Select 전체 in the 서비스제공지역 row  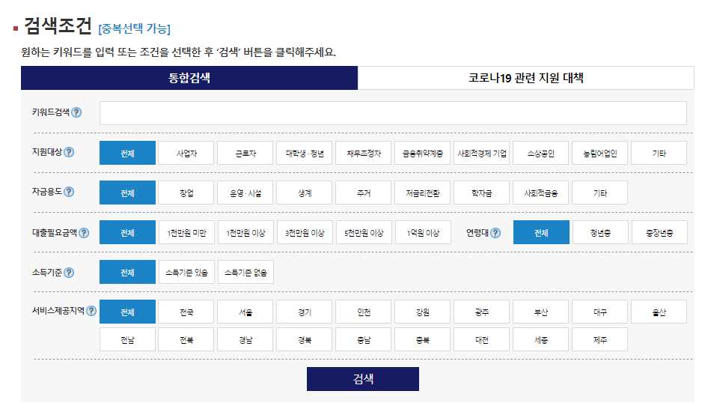(128, 312)
